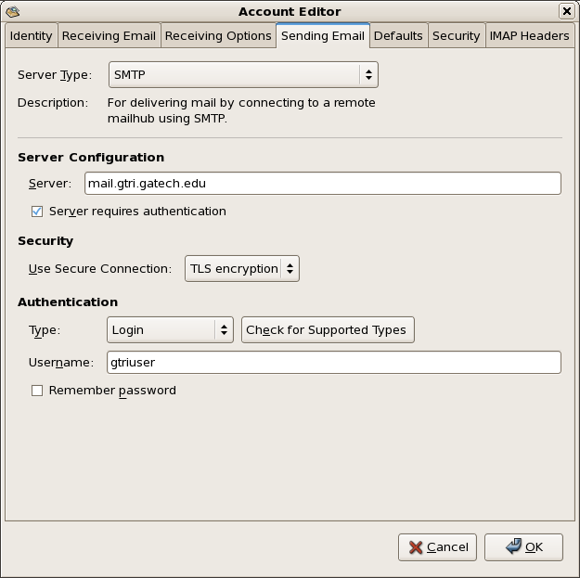Switch to the Security tab
The width and height of the screenshot is (580, 578).
click(x=456, y=36)
